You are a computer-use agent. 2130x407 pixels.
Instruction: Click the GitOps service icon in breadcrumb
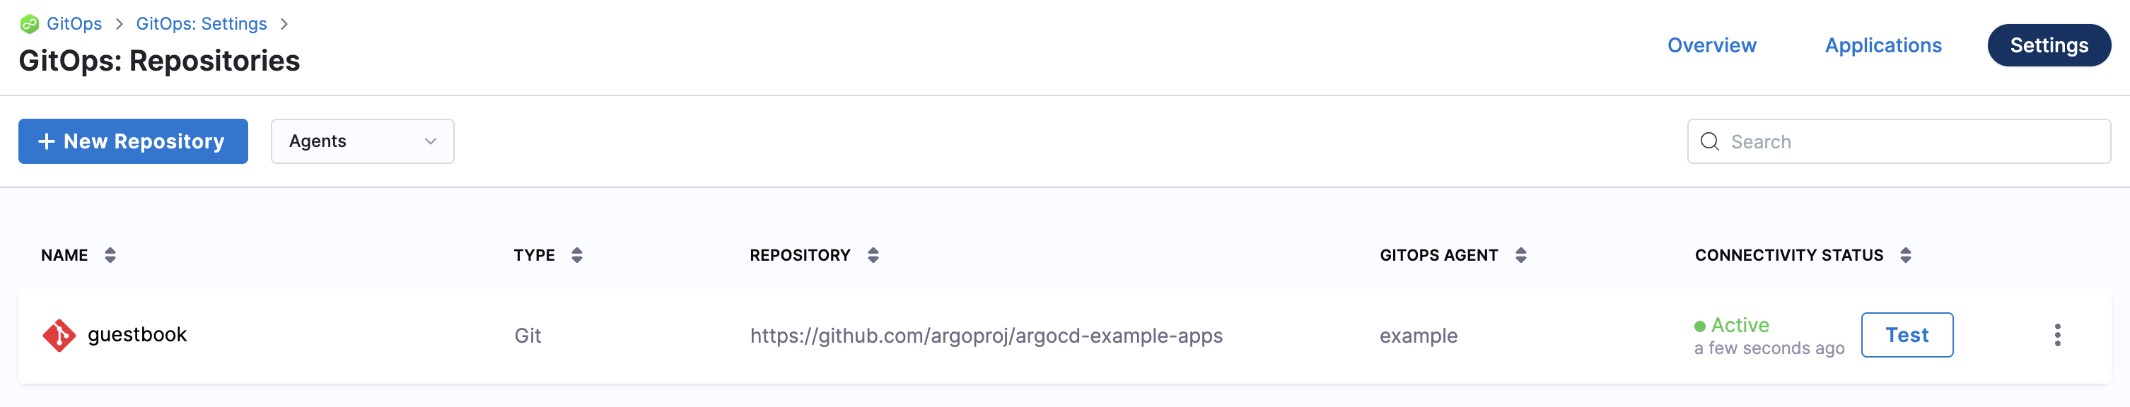click(x=30, y=23)
